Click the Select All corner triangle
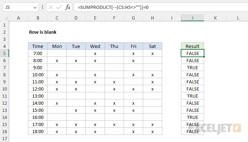Viewport: 248px width, 142px height. (6, 18)
